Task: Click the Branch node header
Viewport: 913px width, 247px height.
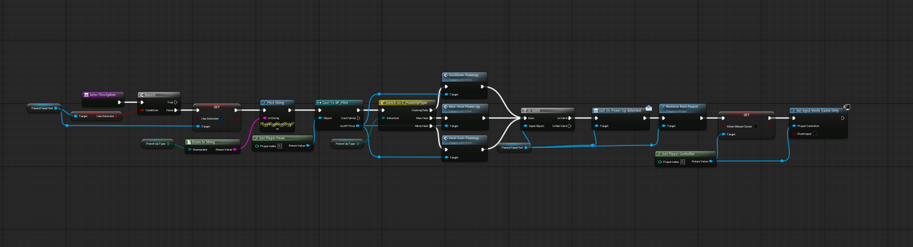Action: (158, 95)
